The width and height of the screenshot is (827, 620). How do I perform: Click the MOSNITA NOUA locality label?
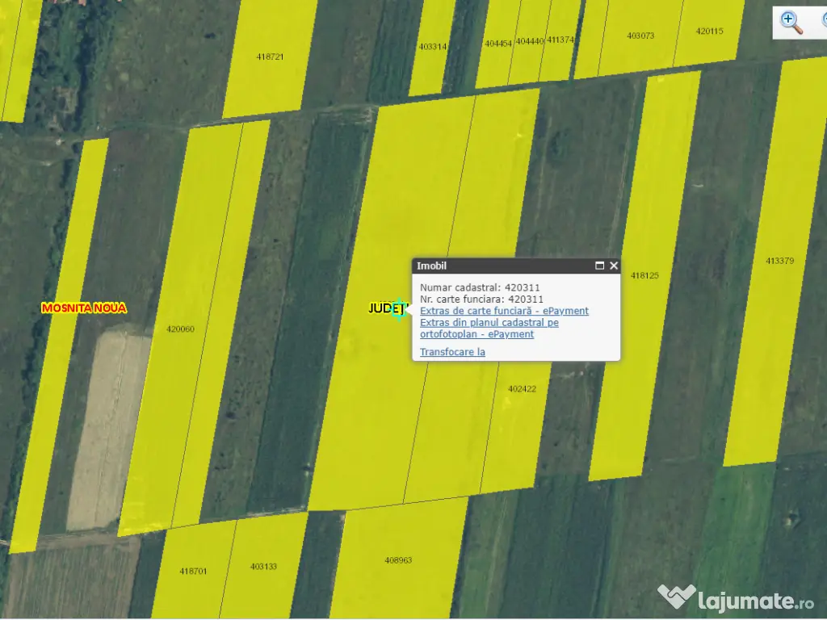(84, 308)
